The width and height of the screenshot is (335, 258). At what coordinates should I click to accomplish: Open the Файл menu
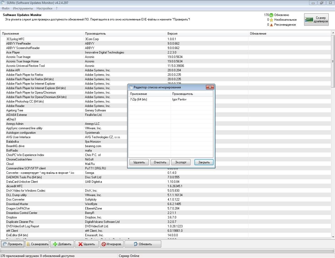tap(5, 8)
